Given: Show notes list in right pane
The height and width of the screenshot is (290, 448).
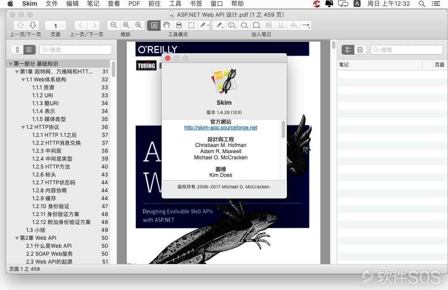Looking at the screenshot, I should pos(348,50).
